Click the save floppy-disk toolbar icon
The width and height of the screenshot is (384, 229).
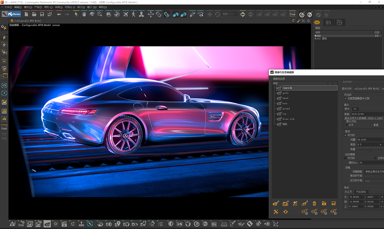click(42, 14)
